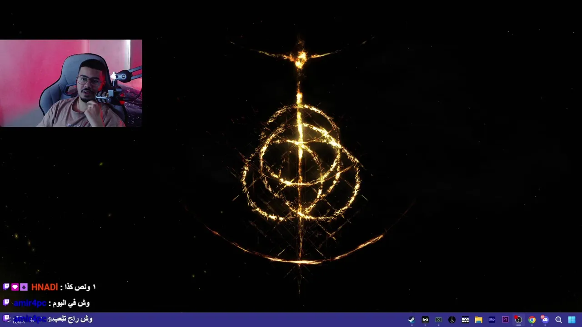Click the purple badge next to HNADI
The height and width of the screenshot is (327, 582).
pyautogui.click(x=24, y=287)
